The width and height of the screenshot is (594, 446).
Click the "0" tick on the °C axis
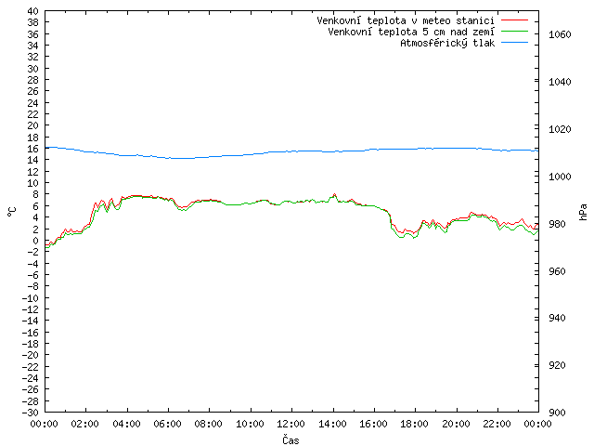tap(35, 241)
